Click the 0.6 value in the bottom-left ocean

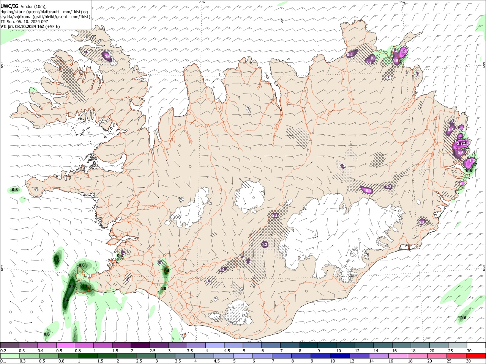coord(47,334)
